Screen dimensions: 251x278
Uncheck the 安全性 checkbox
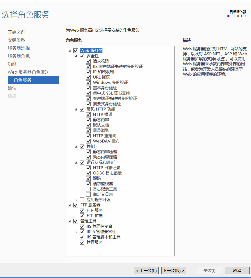point(82,56)
